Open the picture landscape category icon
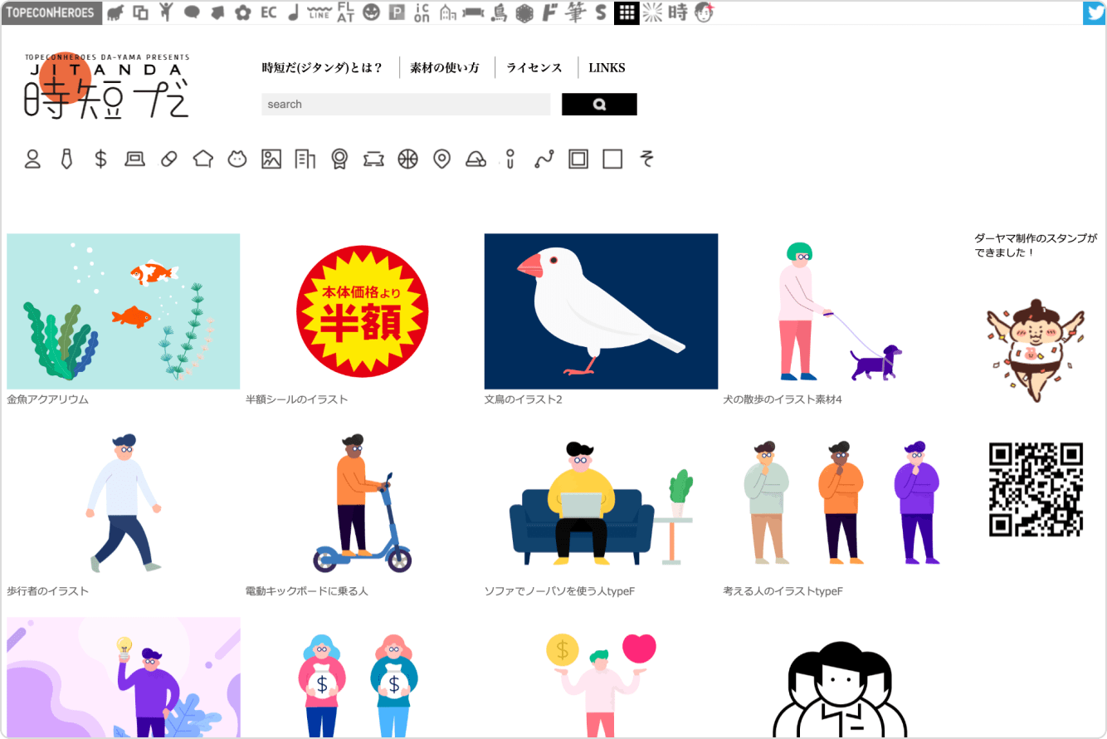This screenshot has height=739, width=1107. coord(271,159)
